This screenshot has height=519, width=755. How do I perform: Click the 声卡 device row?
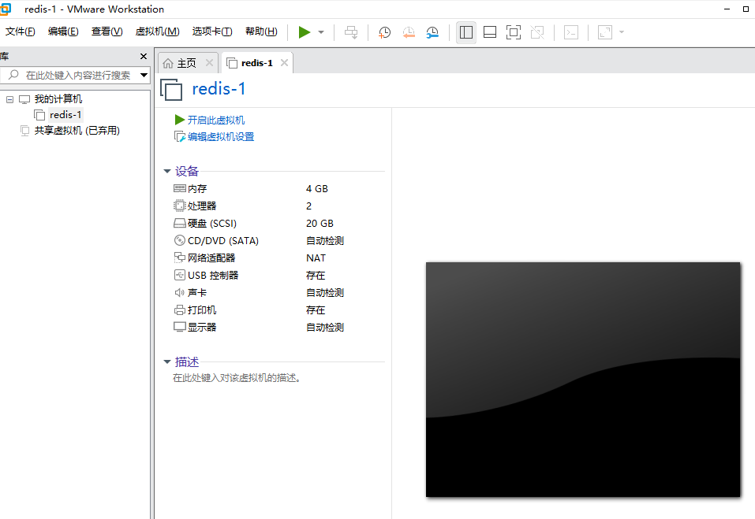pyautogui.click(x=278, y=293)
